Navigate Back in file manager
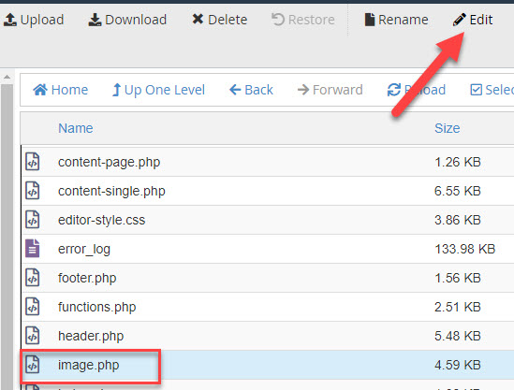514x390 pixels. [x=251, y=90]
